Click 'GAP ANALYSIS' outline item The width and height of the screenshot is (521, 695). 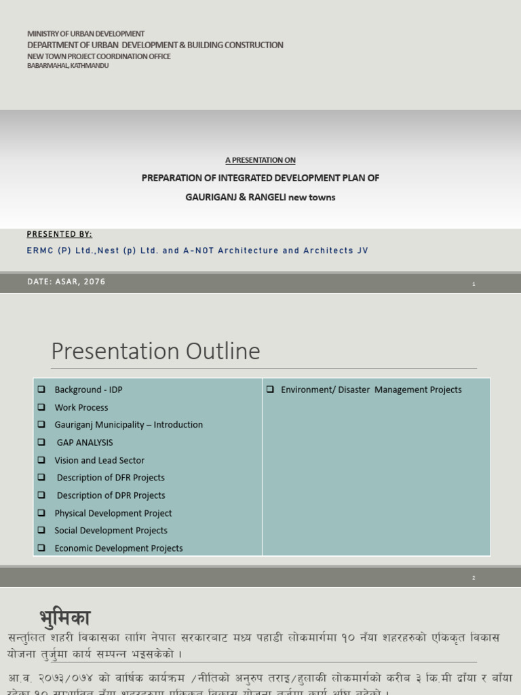[x=85, y=443]
